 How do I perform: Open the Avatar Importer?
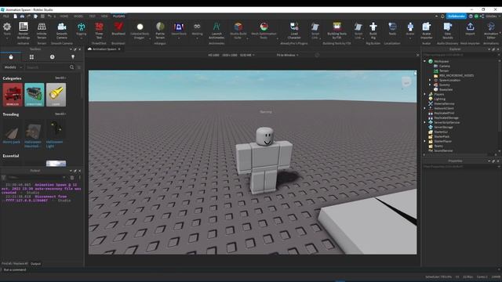[427, 31]
